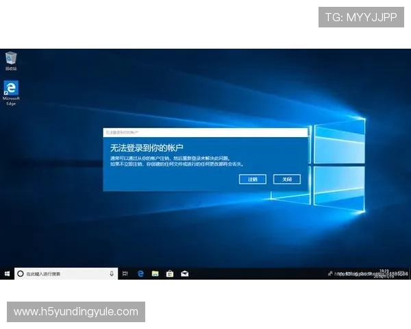Click the Cortana circle icon in search box
411x329 pixels.
[20, 273]
